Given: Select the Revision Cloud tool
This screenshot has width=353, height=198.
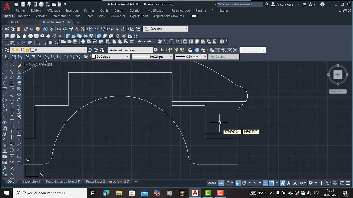Looking at the screenshot, I should coord(5,106).
